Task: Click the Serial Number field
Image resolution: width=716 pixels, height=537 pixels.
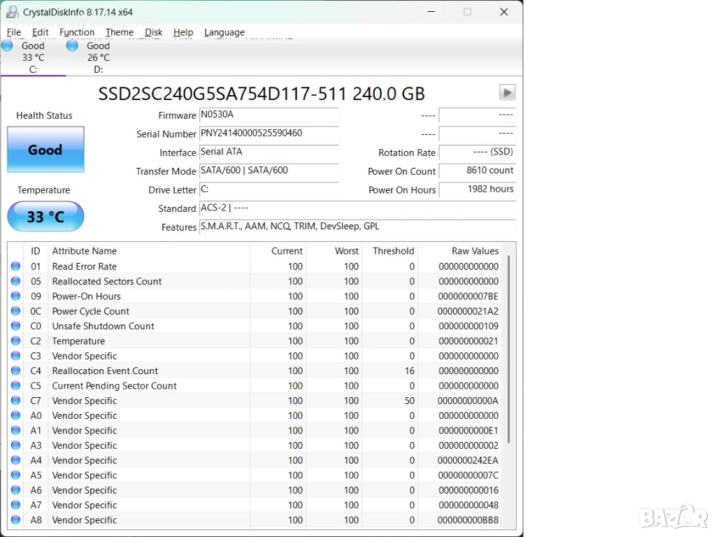Action: pyautogui.click(x=268, y=134)
